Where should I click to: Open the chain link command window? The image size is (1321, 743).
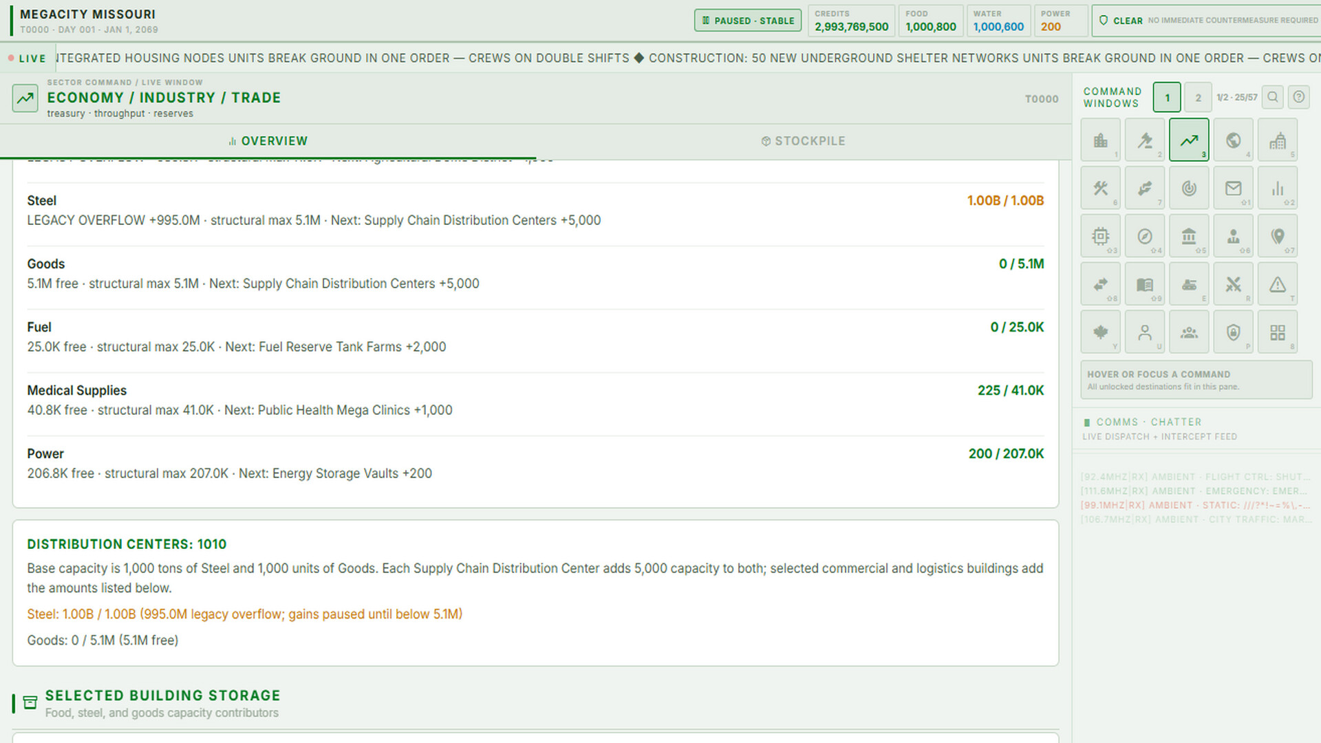pyautogui.click(x=1144, y=188)
